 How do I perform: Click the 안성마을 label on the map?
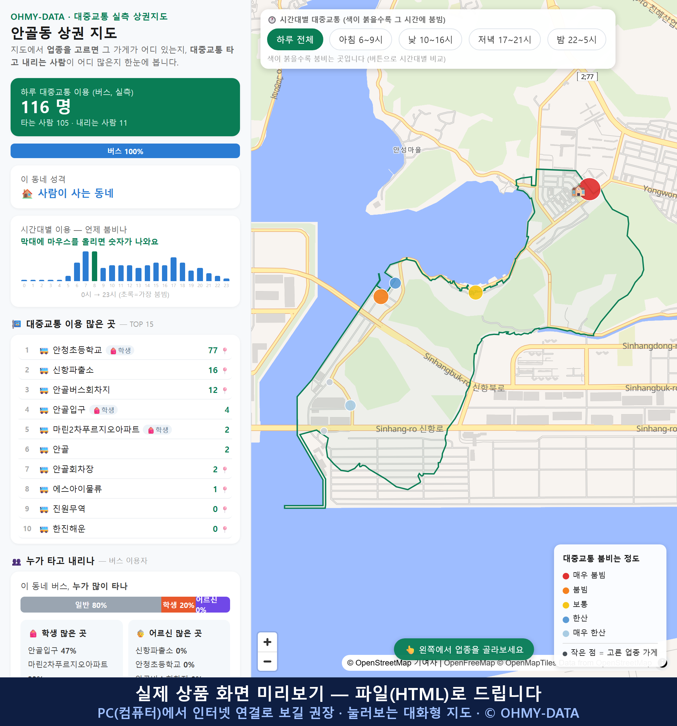pyautogui.click(x=407, y=150)
